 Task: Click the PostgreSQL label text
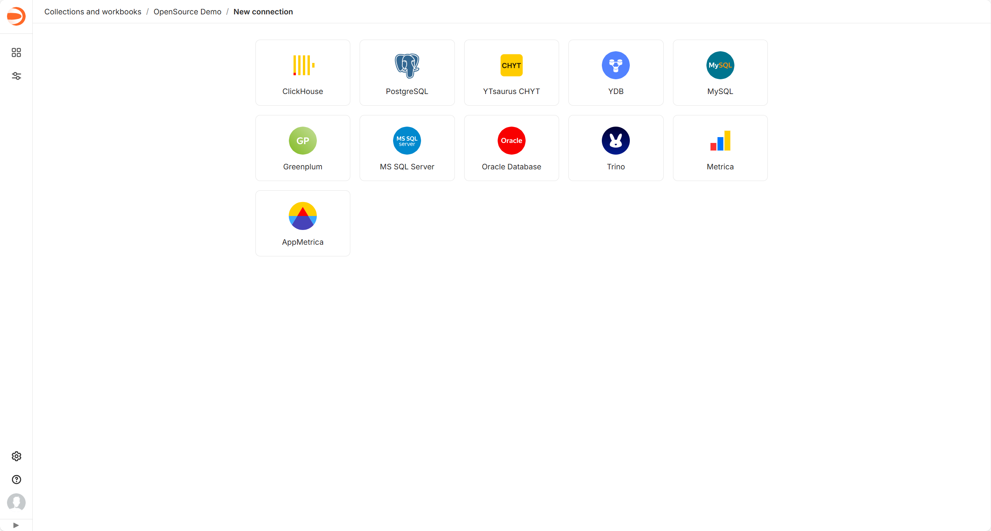tap(407, 91)
